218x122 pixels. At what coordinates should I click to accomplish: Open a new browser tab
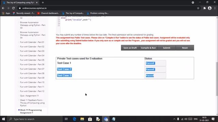[x=43, y=2]
